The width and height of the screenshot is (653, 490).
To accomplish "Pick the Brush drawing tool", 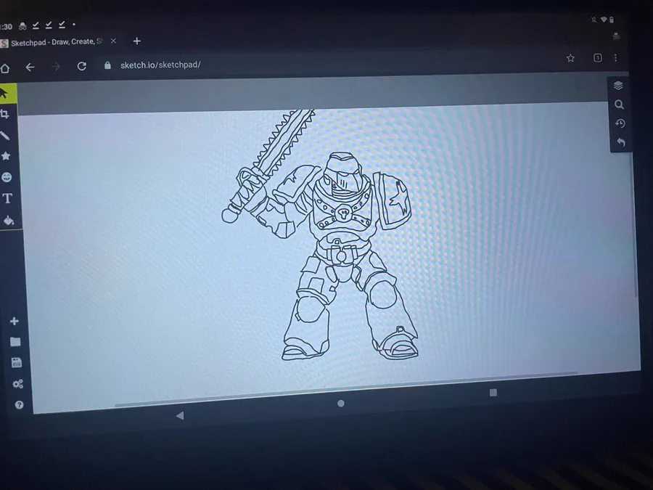I will (5, 136).
